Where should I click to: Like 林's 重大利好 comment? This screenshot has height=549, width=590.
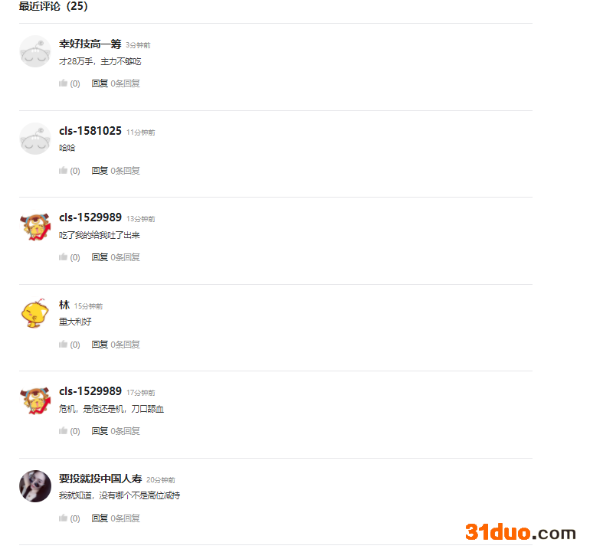click(x=63, y=344)
